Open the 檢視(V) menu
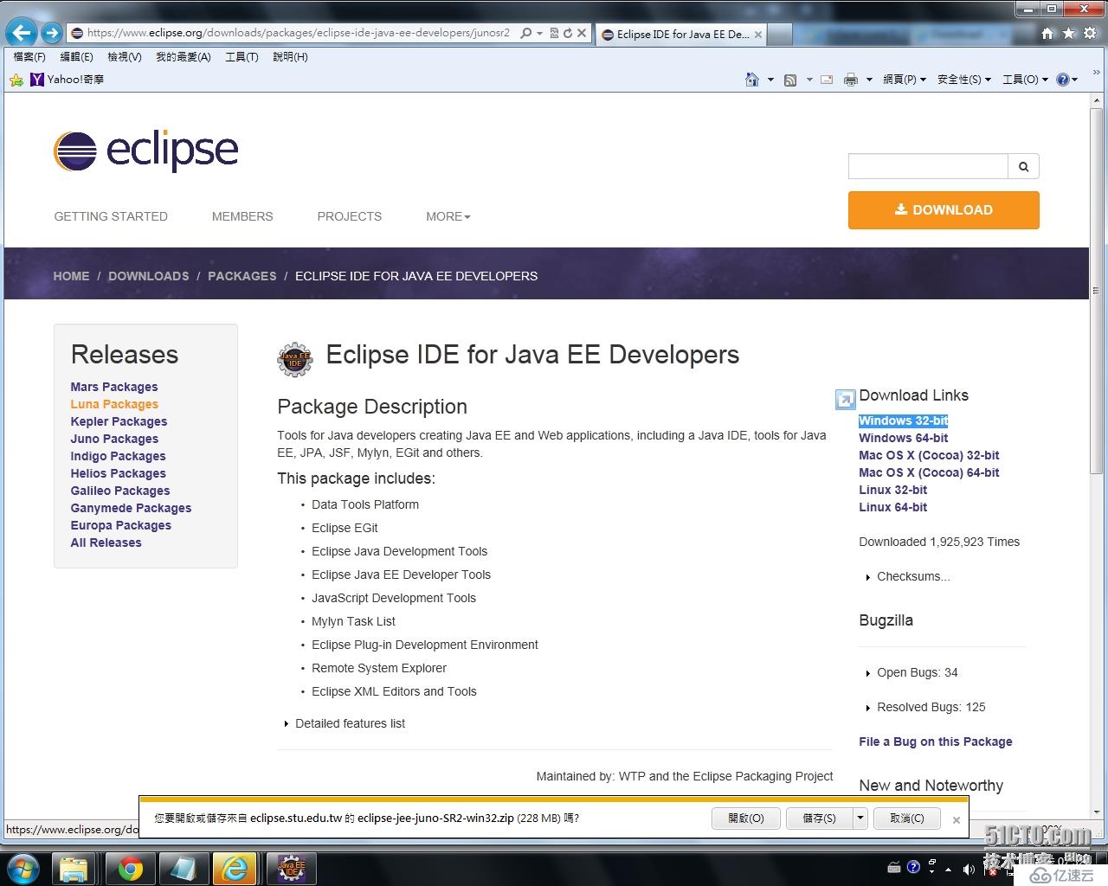 coord(124,57)
